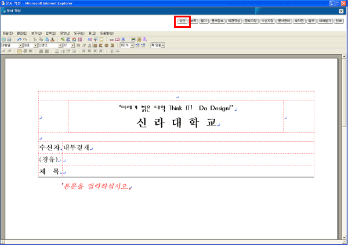Click the style icon
The image size is (348, 245).
pos(74,39)
